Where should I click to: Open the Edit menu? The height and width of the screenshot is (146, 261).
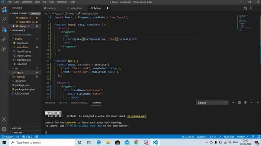click(16, 2)
